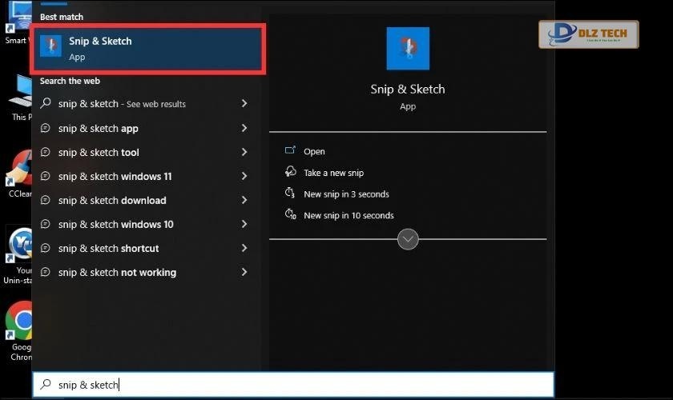Select 'snip & sketch windows 11' suggestion
673x400 pixels.
click(x=115, y=176)
